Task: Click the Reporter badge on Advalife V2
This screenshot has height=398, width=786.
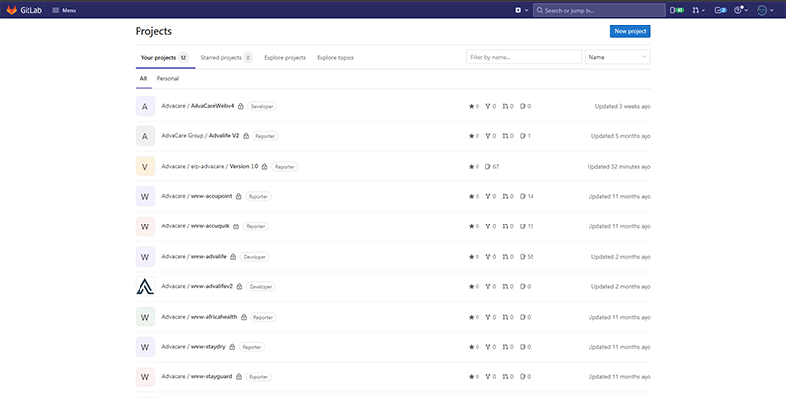Action: tap(265, 136)
